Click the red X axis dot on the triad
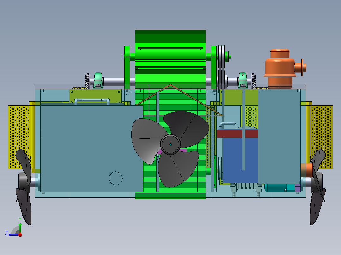341x255 pixels. point(20,235)
